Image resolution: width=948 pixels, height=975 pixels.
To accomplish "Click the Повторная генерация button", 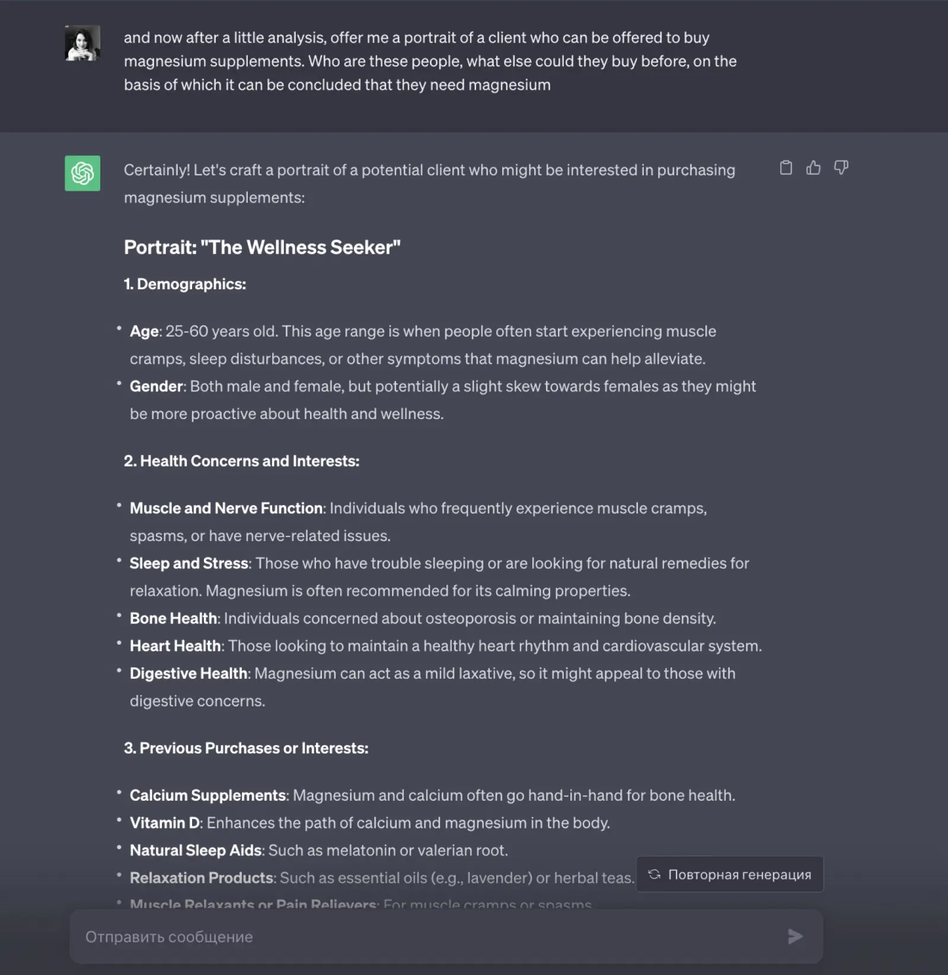I will click(730, 874).
